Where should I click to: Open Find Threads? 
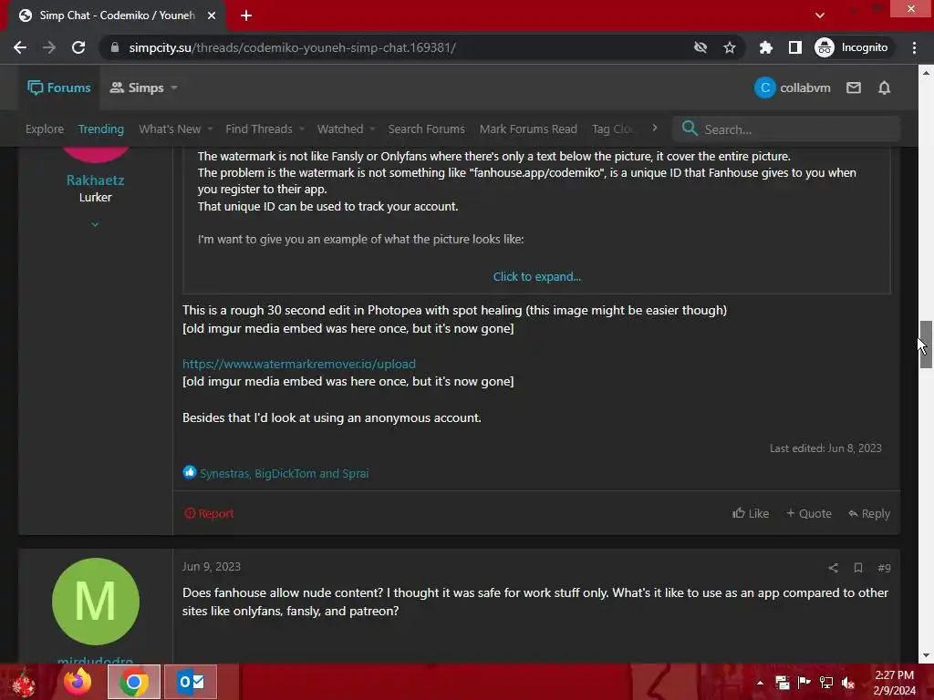coord(259,129)
